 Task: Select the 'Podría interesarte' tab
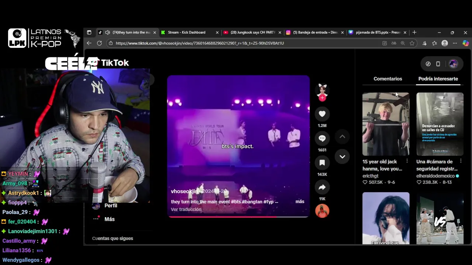[x=438, y=79]
